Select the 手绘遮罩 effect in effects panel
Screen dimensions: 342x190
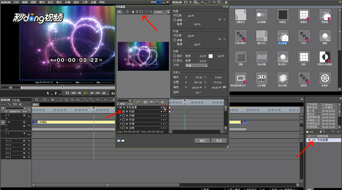click(283, 37)
